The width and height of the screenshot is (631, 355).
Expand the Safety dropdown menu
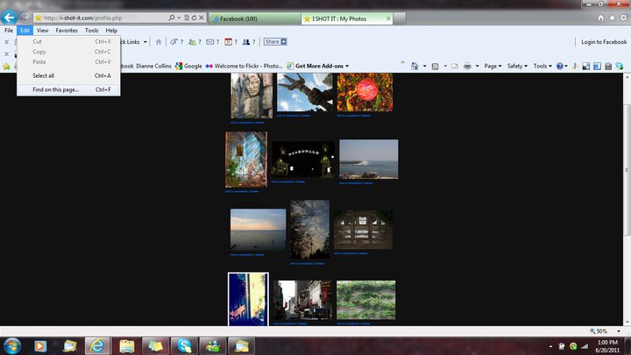click(x=517, y=66)
